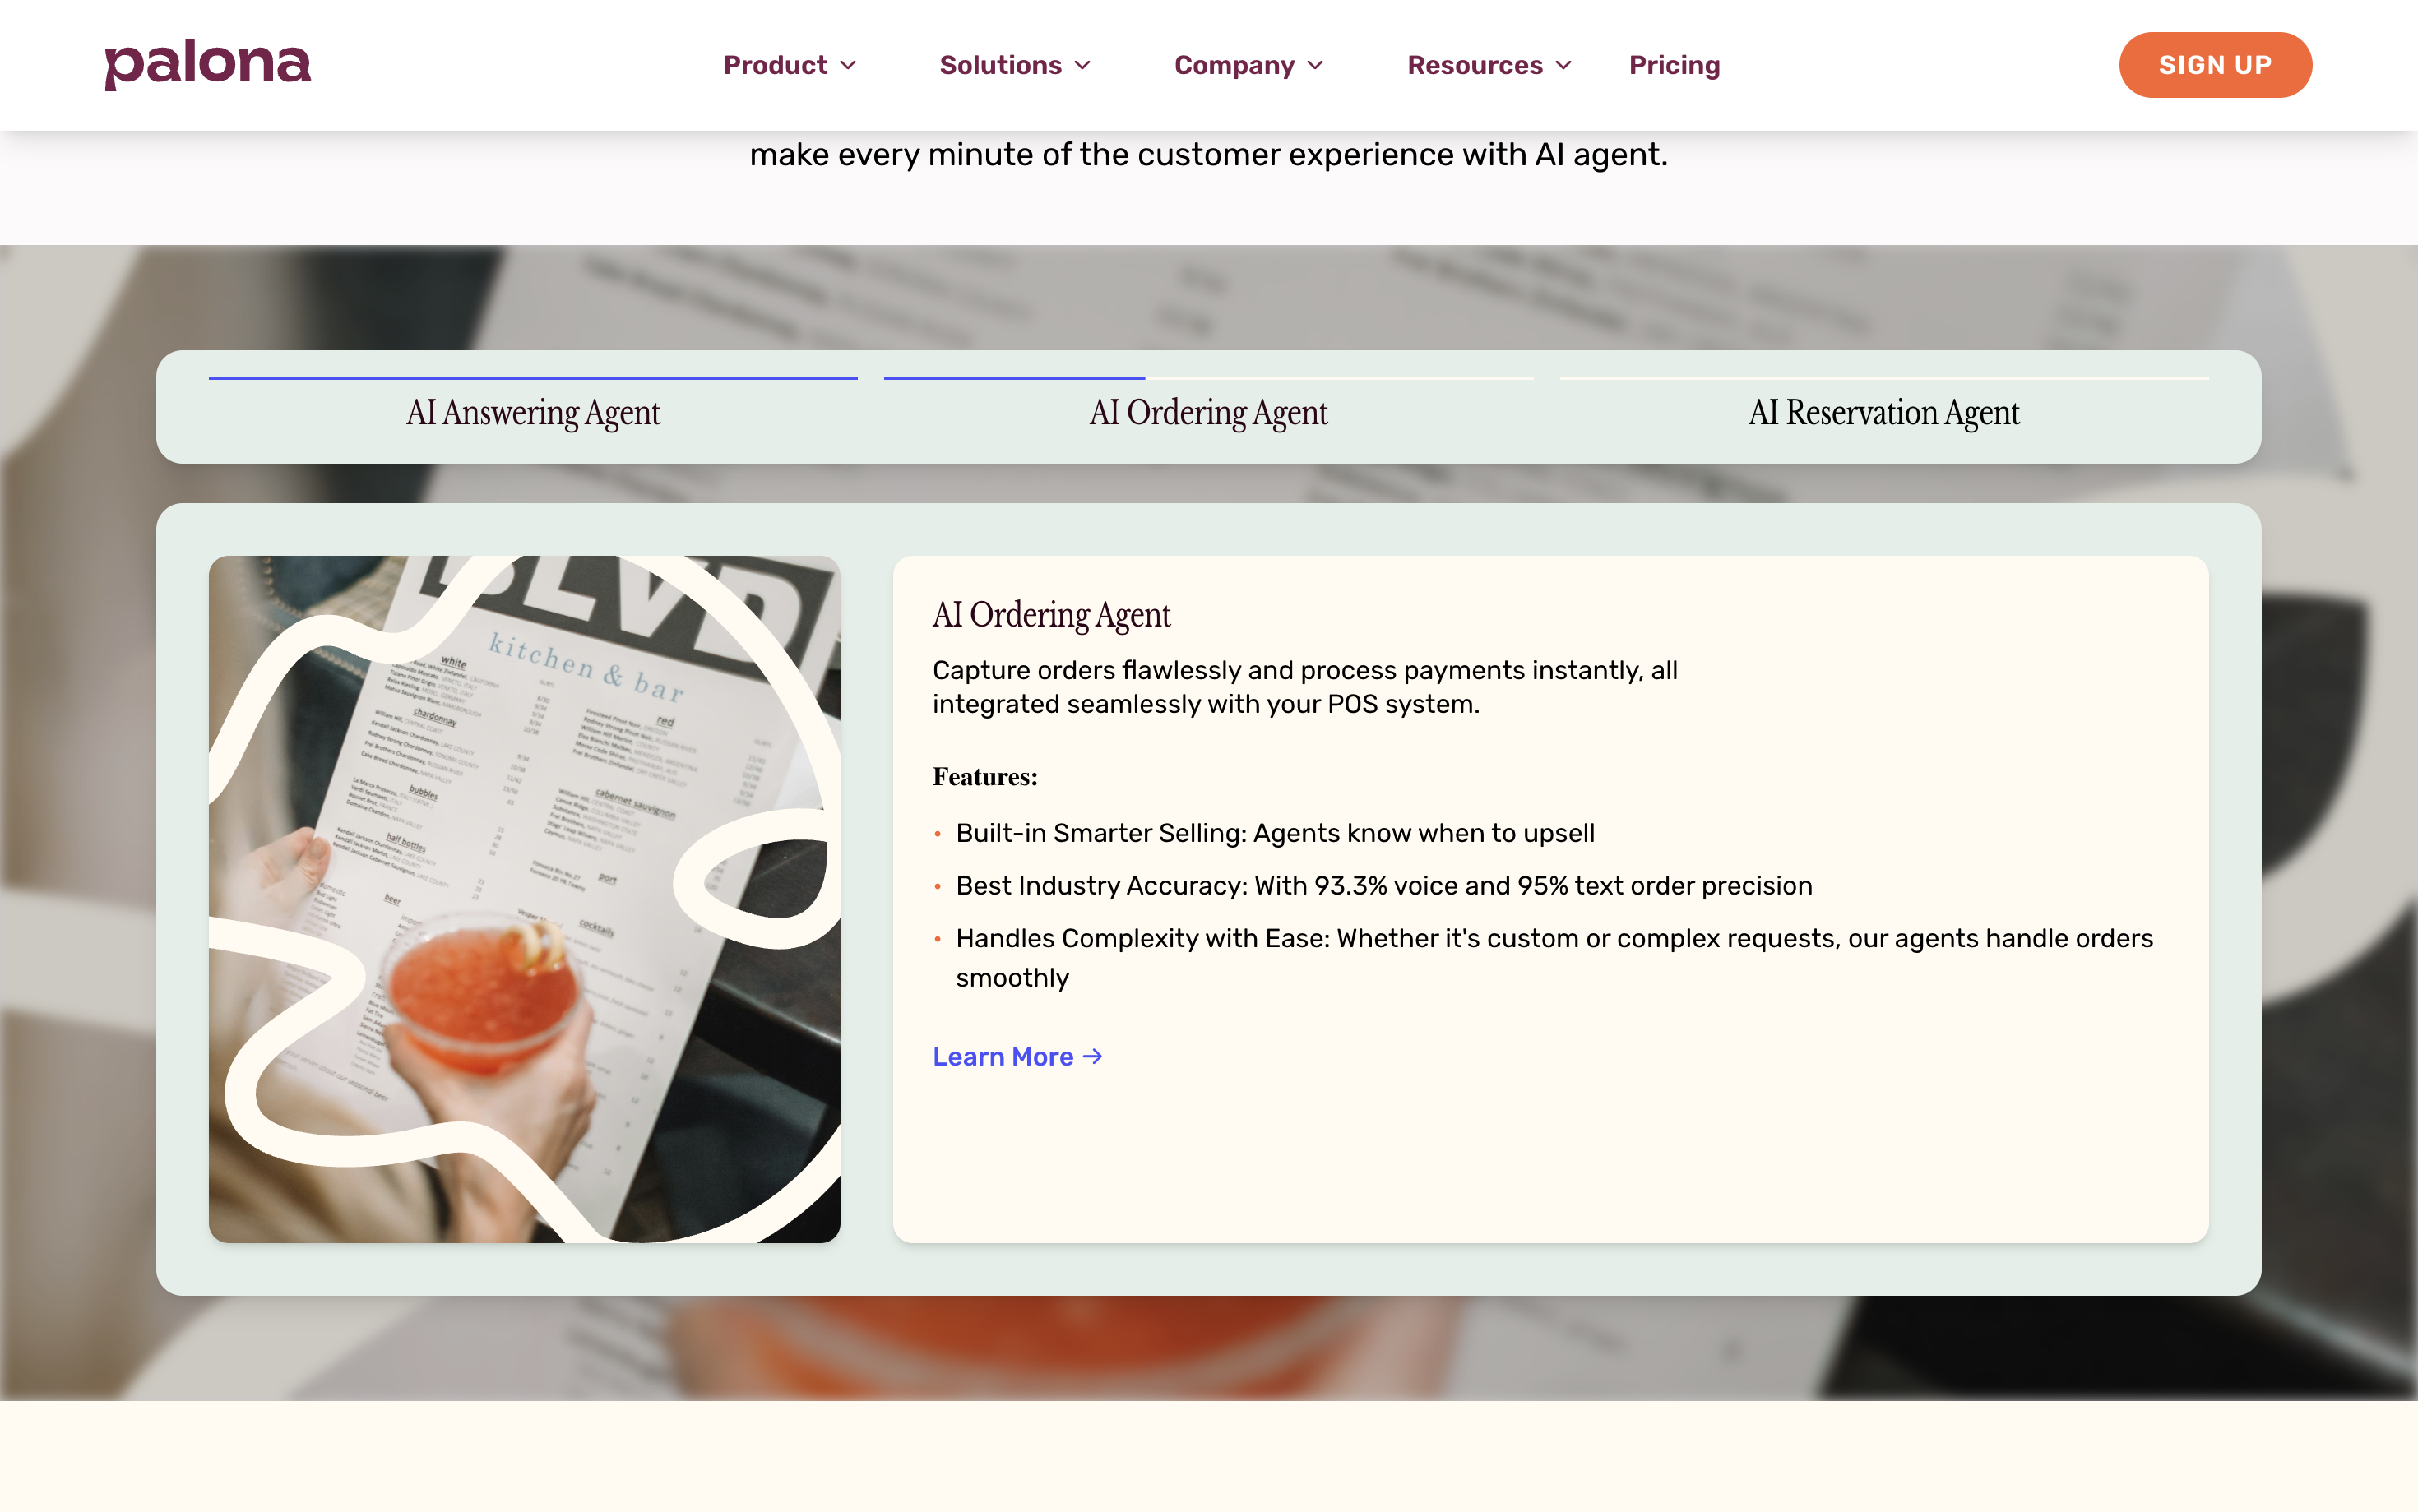
Task: Expand the Company menu
Action: [x=1237, y=65]
